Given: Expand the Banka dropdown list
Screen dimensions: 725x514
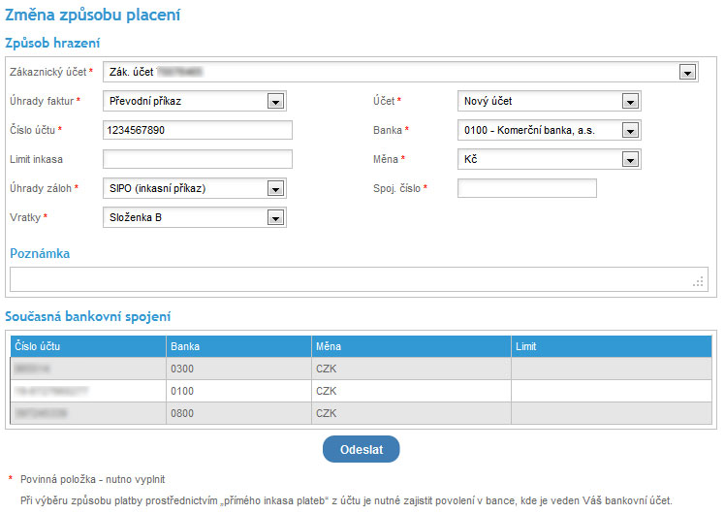Looking at the screenshot, I should 630,130.
